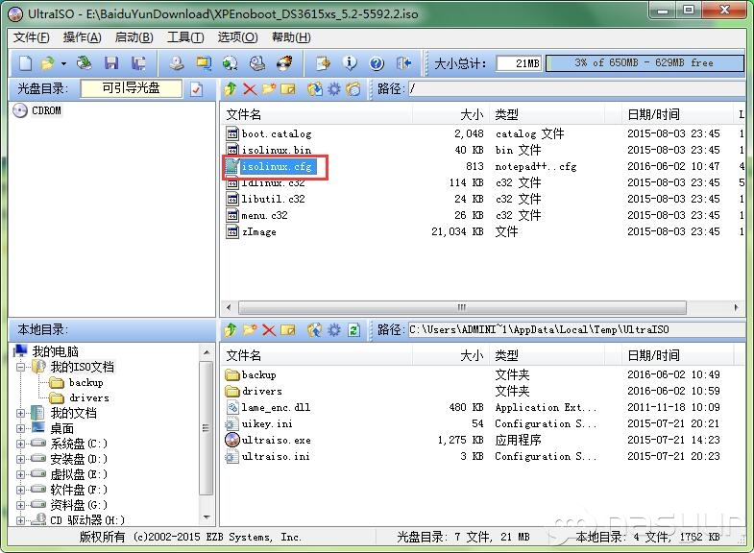Image resolution: width=754 pixels, height=553 pixels.
Task: Click the ISO pane horizontal scrollbar thumb
Action: point(462,307)
